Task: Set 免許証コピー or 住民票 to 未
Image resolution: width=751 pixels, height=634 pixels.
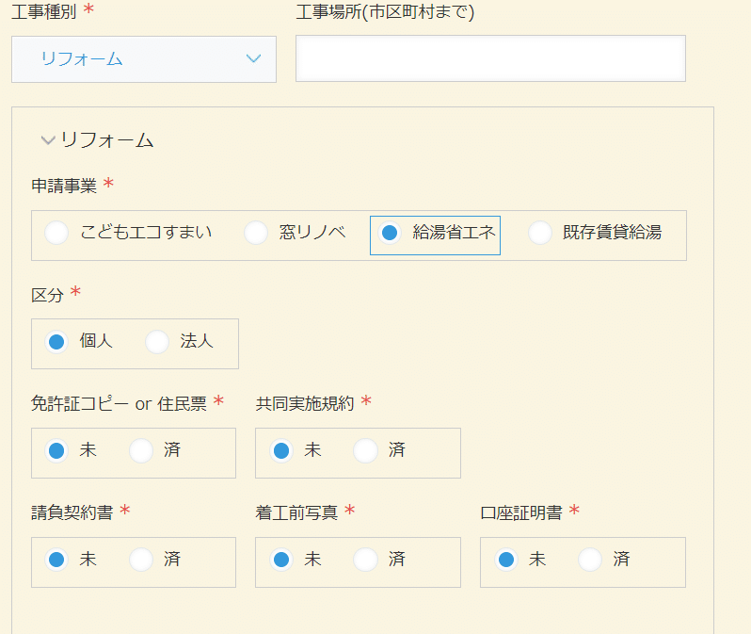Action: click(x=56, y=451)
